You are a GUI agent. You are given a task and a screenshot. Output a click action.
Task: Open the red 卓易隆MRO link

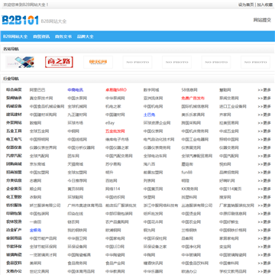(116, 90)
